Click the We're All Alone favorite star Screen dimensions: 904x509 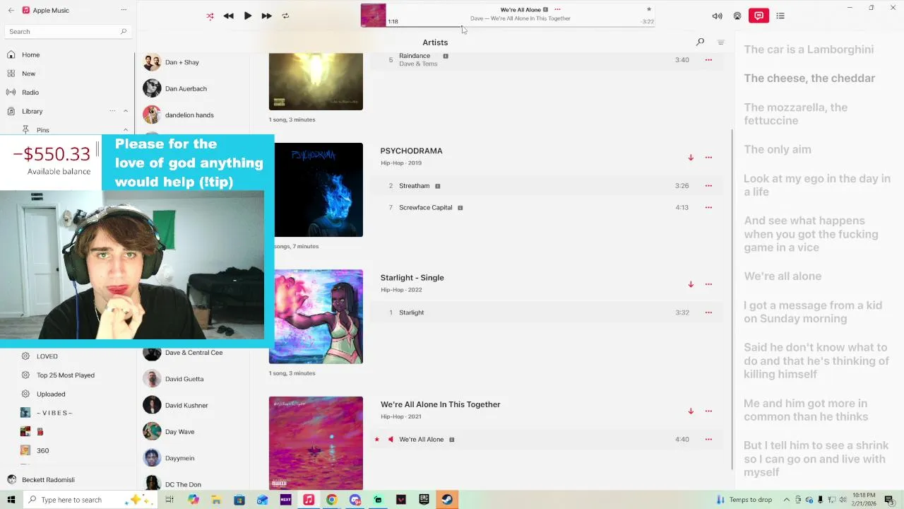[x=376, y=440]
